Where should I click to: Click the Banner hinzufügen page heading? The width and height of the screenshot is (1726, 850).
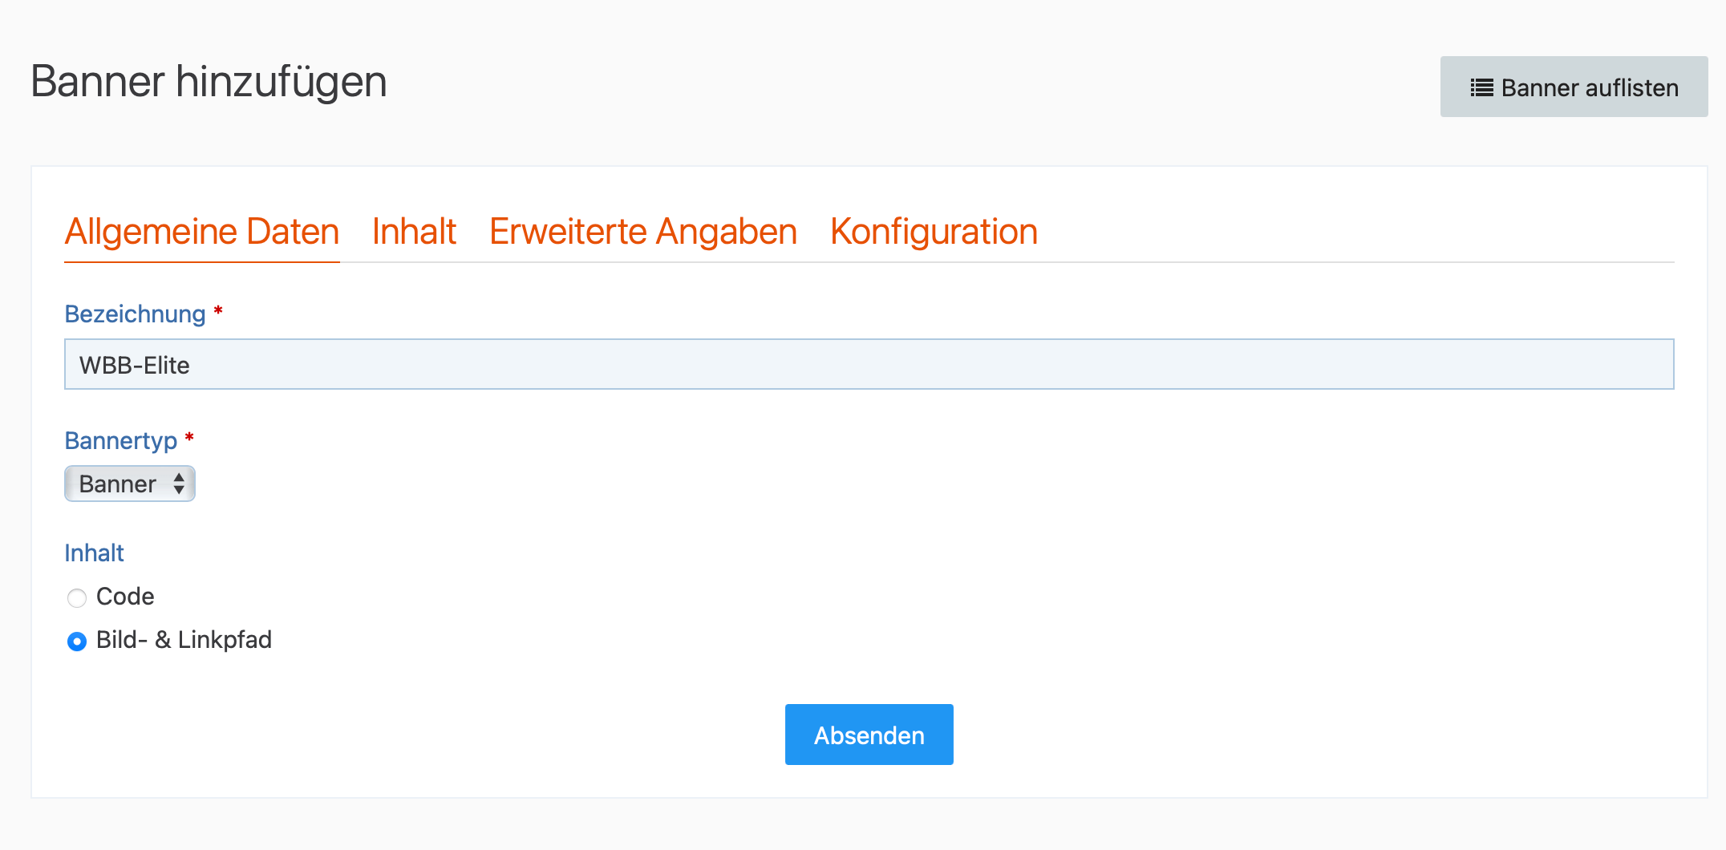coord(209,82)
